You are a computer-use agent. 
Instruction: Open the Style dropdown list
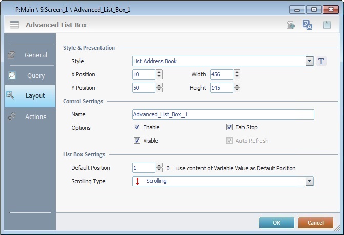tap(309, 61)
